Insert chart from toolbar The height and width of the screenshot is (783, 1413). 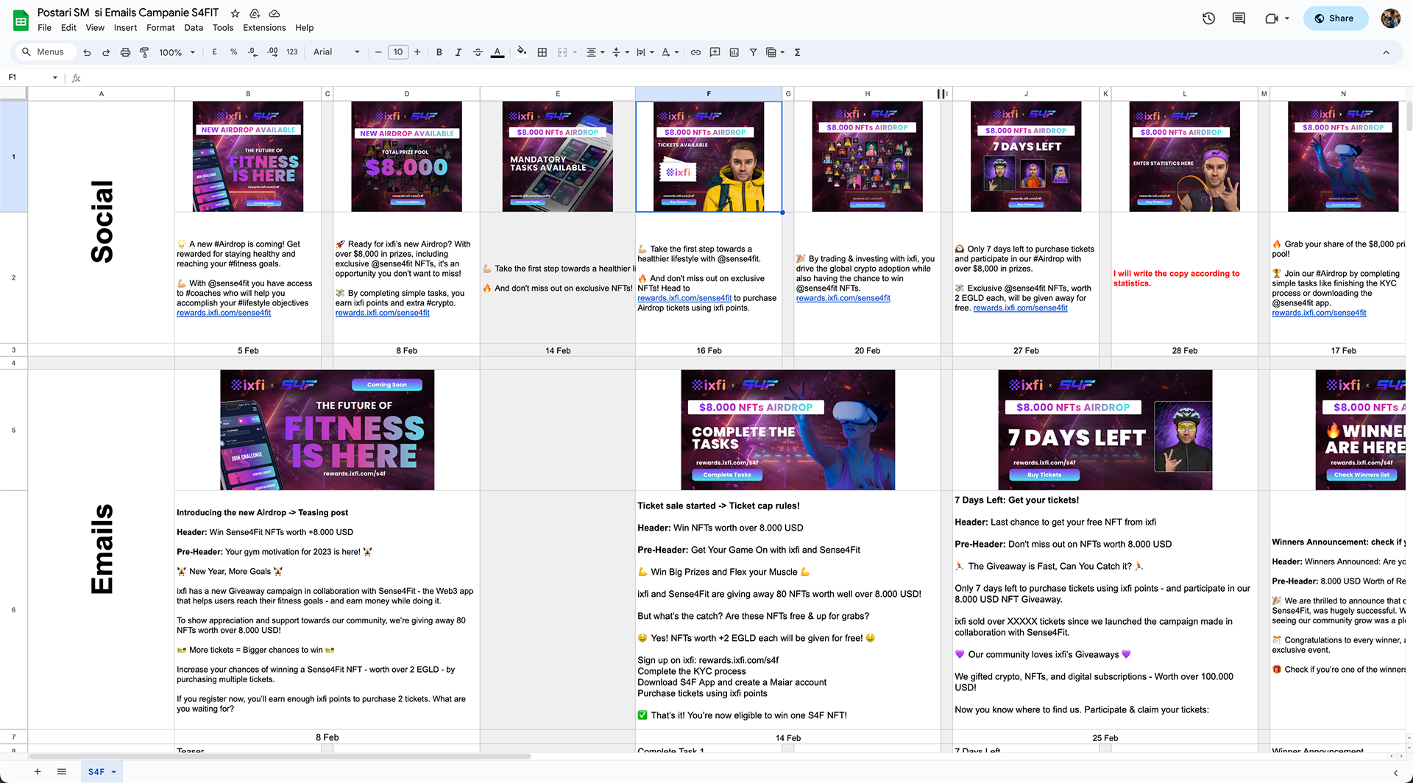pos(734,52)
